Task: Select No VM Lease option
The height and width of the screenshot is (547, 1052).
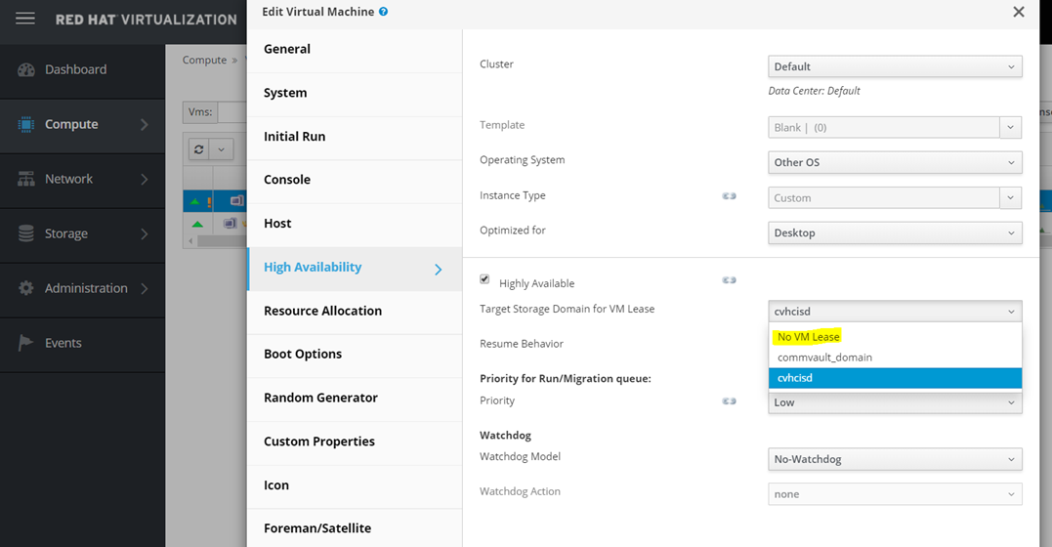Action: (895, 337)
